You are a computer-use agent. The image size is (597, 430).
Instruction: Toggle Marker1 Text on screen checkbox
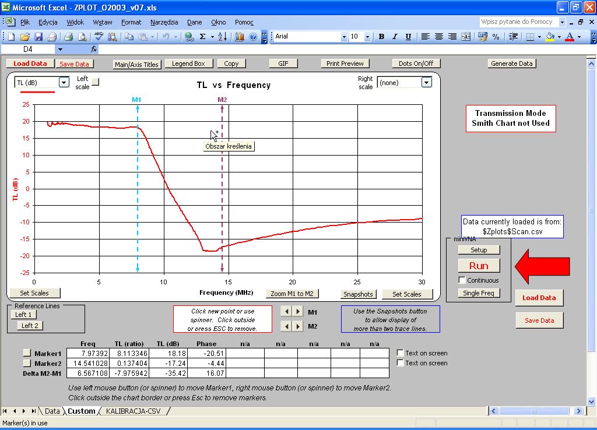point(400,353)
